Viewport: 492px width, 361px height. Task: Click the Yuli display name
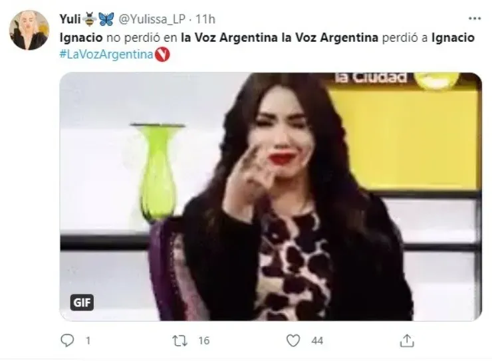click(x=70, y=19)
